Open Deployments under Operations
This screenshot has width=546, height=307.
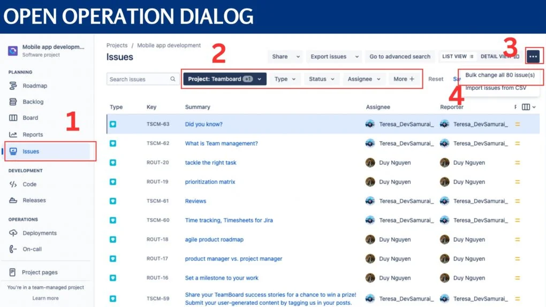tap(39, 233)
